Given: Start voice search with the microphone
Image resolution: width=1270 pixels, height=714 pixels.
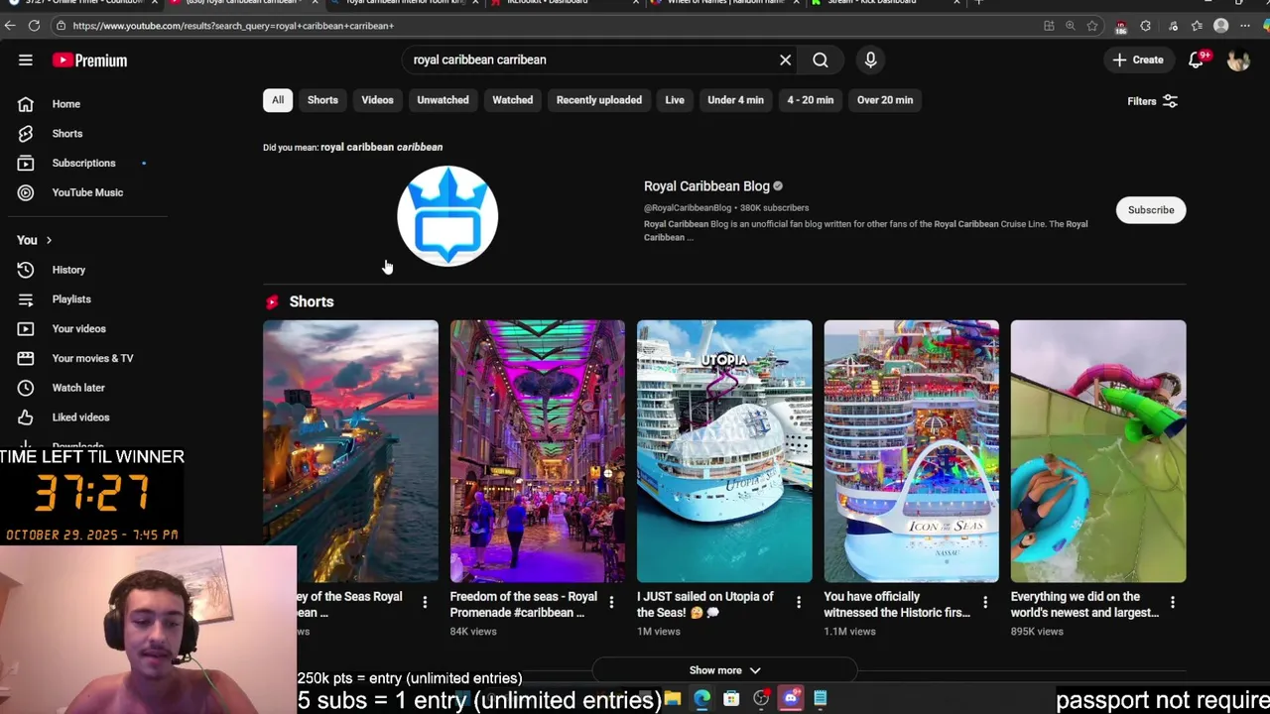Looking at the screenshot, I should [870, 60].
